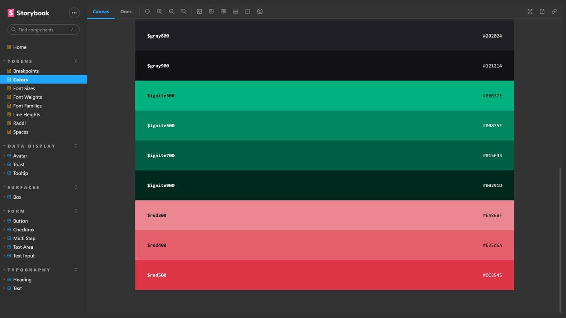Image resolution: width=566 pixels, height=318 pixels.
Task: Reset the canvas zoom level
Action: coord(184,11)
